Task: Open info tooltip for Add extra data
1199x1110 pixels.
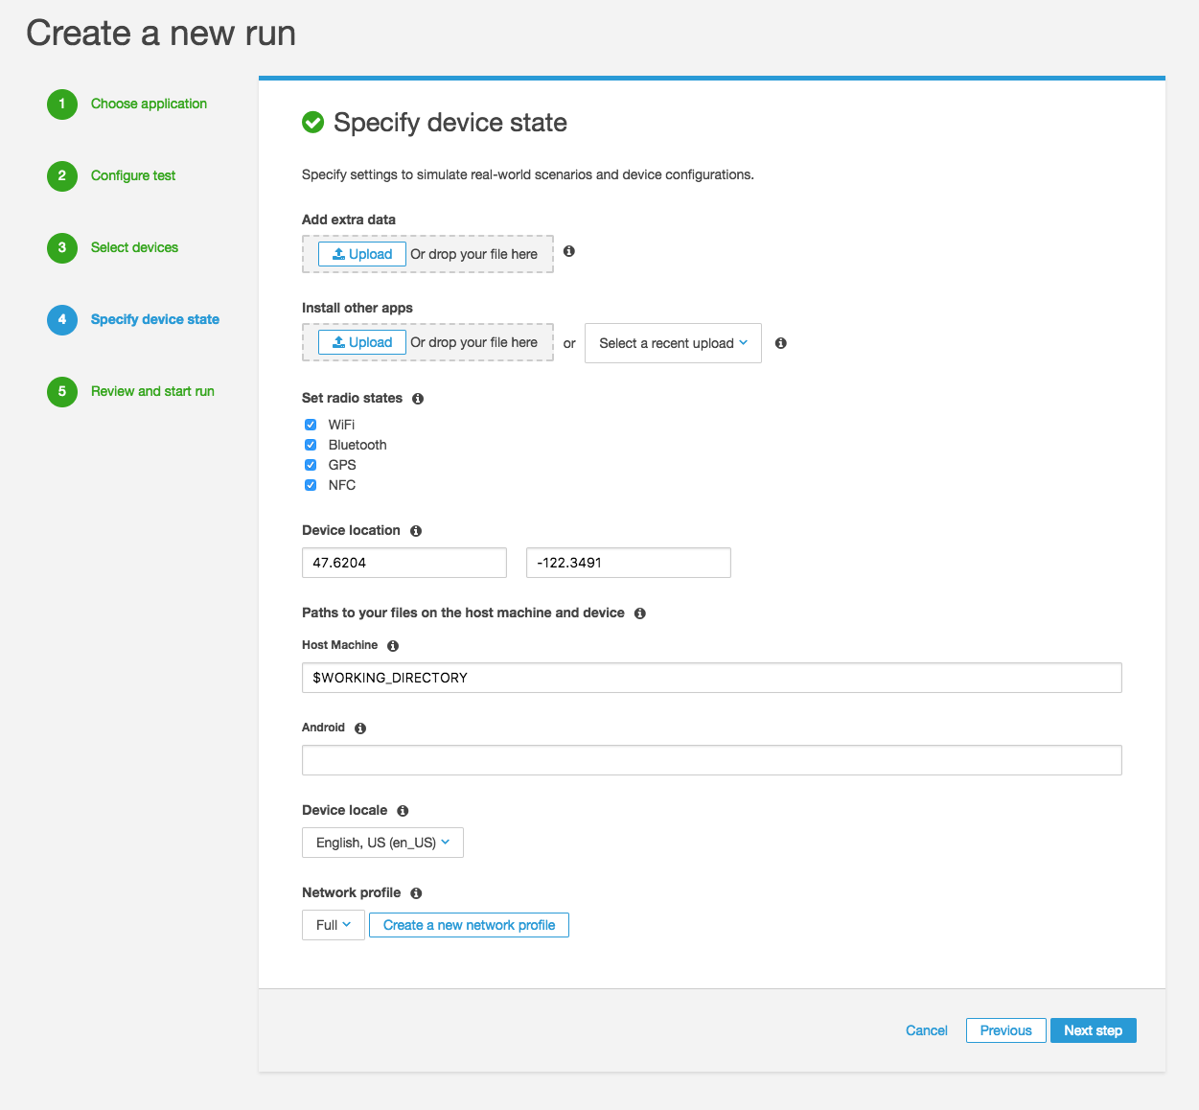Action: coord(569,251)
